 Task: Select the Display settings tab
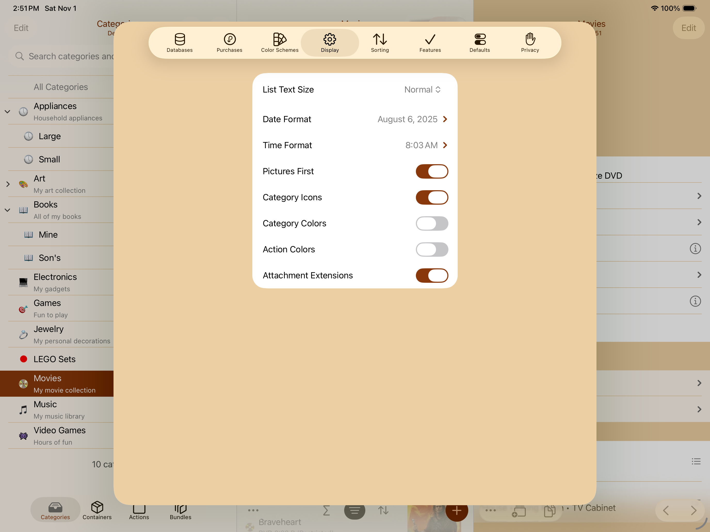(330, 43)
